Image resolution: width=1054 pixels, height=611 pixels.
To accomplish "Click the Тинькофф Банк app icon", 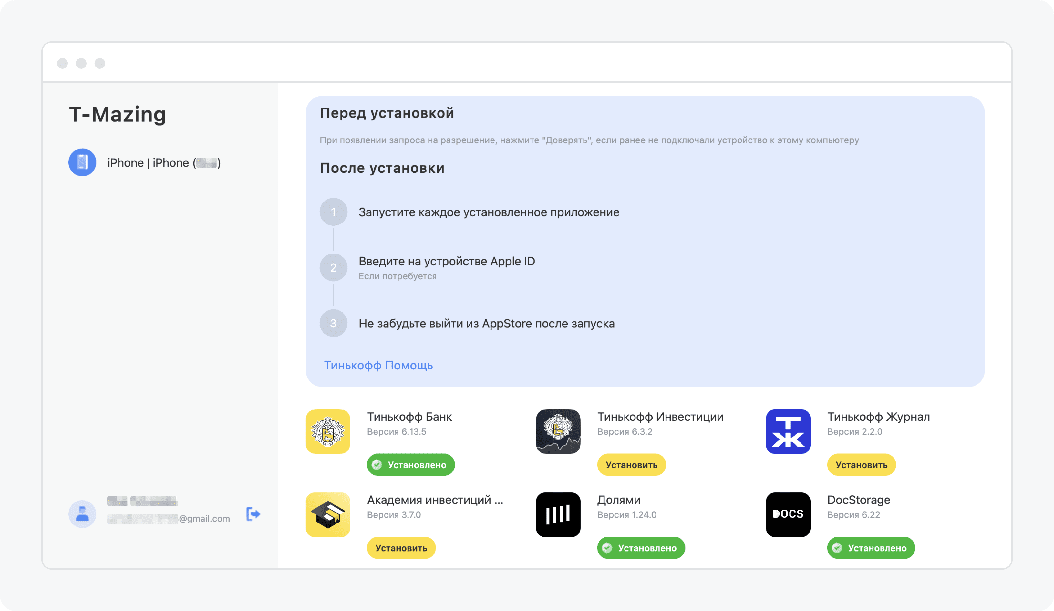I will (329, 430).
